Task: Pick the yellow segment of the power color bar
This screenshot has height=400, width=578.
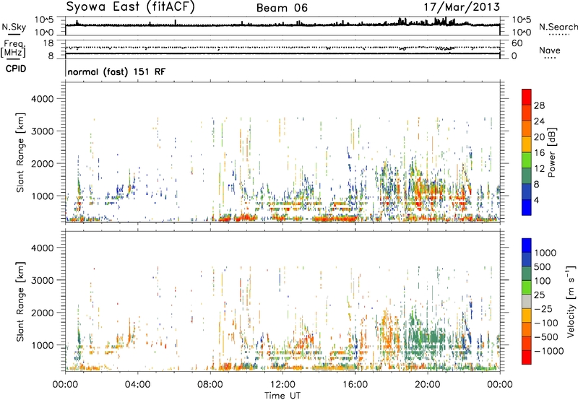Action: click(x=527, y=144)
